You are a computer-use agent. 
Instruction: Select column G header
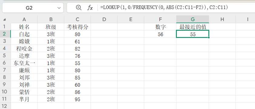[193, 19]
